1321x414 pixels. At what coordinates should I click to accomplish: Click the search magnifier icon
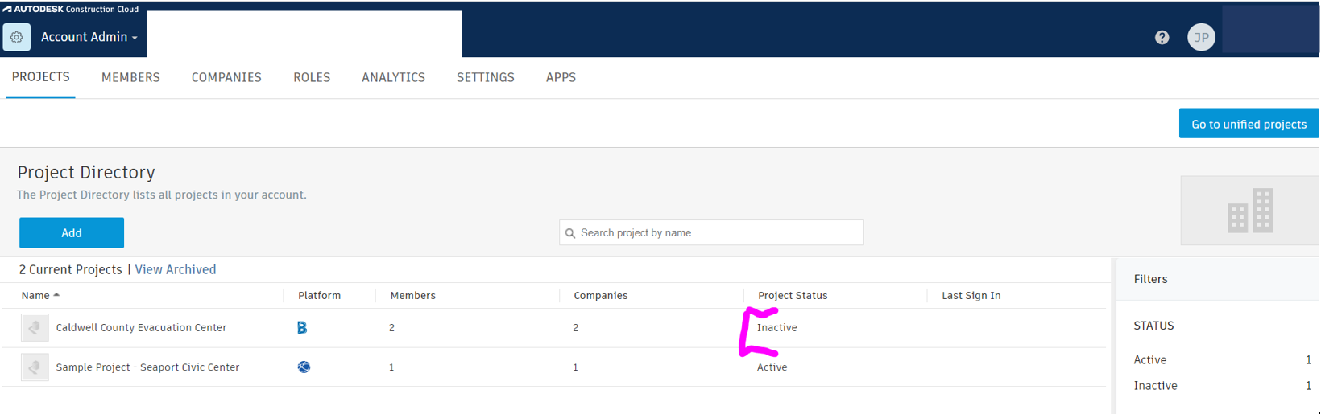coord(570,233)
